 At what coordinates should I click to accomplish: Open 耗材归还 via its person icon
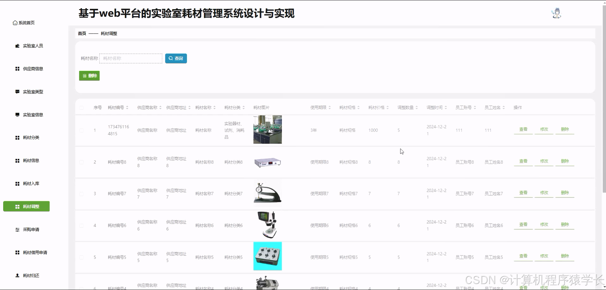click(17, 275)
